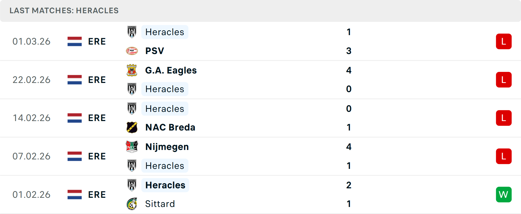Open the G.A. Eagles team link
The image size is (521, 214).
(x=171, y=70)
